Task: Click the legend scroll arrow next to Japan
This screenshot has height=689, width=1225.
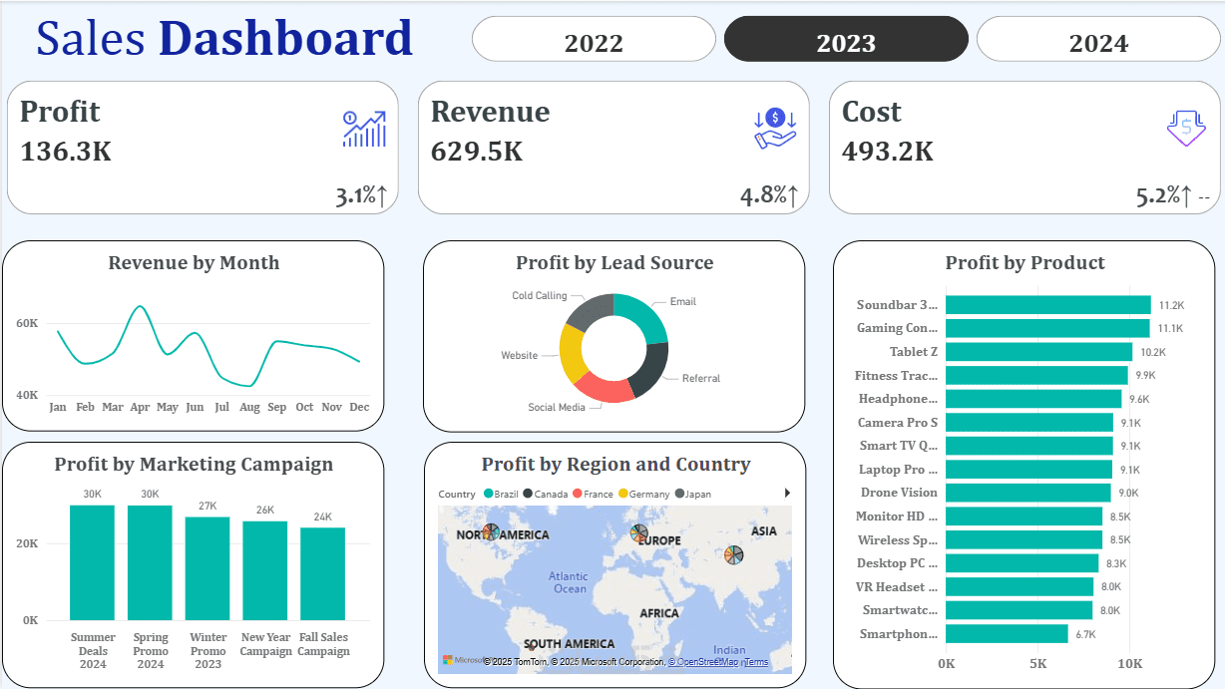Action: [787, 493]
